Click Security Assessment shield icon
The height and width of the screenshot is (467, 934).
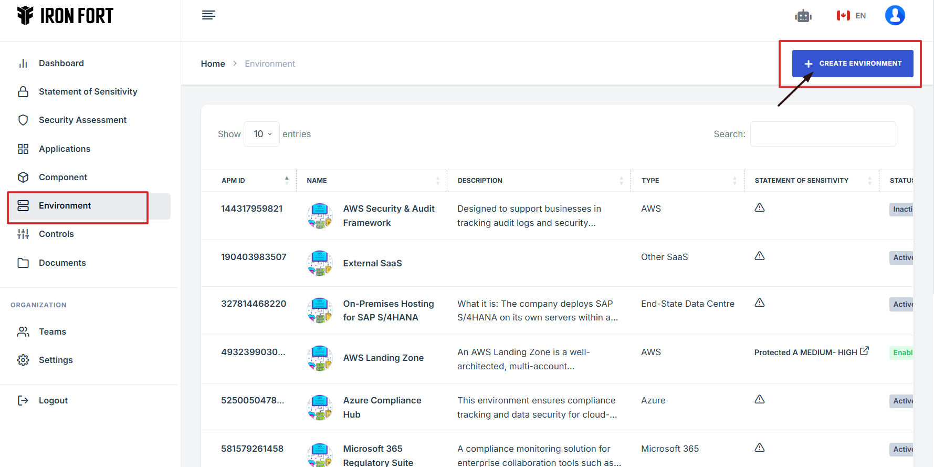pyautogui.click(x=23, y=120)
